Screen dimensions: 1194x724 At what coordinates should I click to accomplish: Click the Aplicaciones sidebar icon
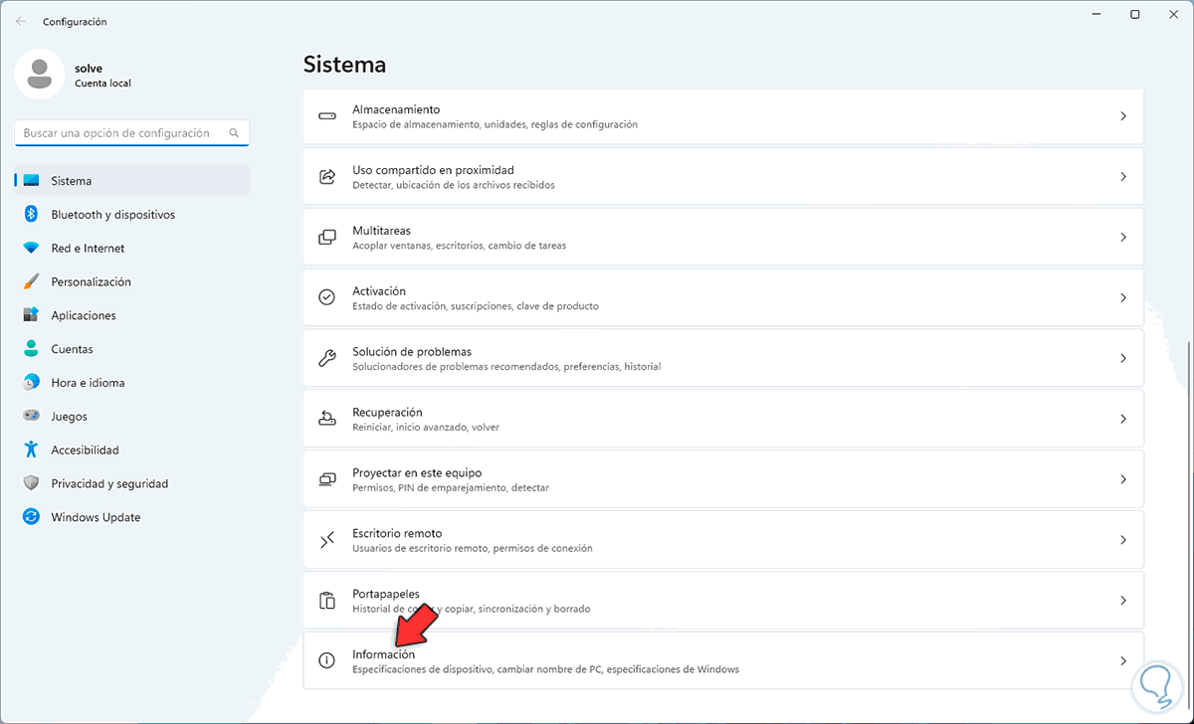pyautogui.click(x=31, y=315)
